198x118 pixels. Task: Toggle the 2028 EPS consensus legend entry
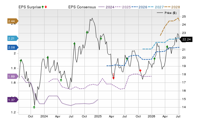[x=172, y=7]
